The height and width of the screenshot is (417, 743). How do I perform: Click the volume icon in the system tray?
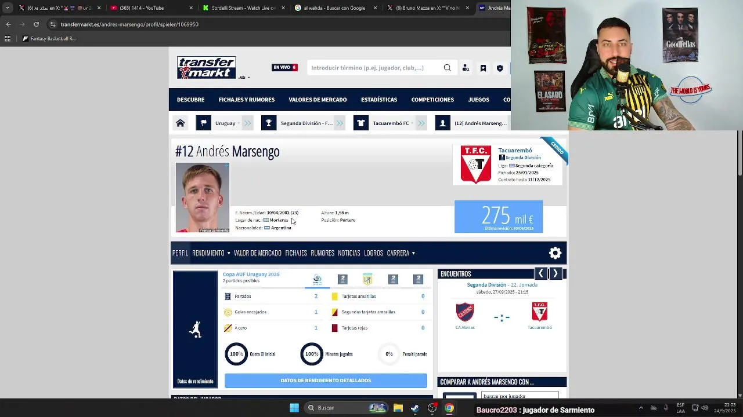click(704, 408)
